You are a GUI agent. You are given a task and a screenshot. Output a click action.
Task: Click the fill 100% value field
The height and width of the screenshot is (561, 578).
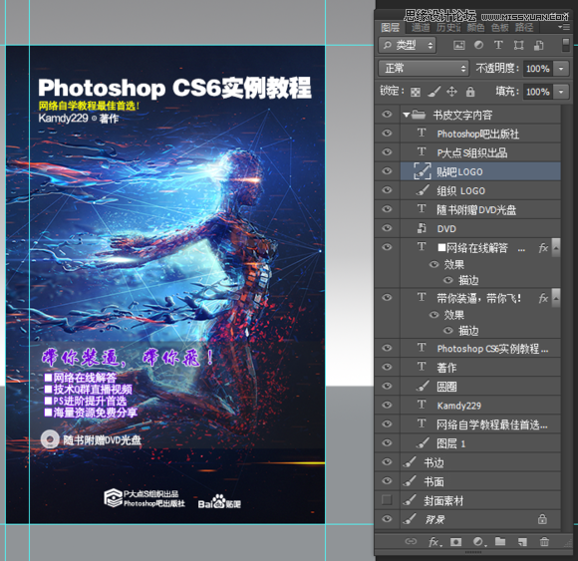point(538,92)
